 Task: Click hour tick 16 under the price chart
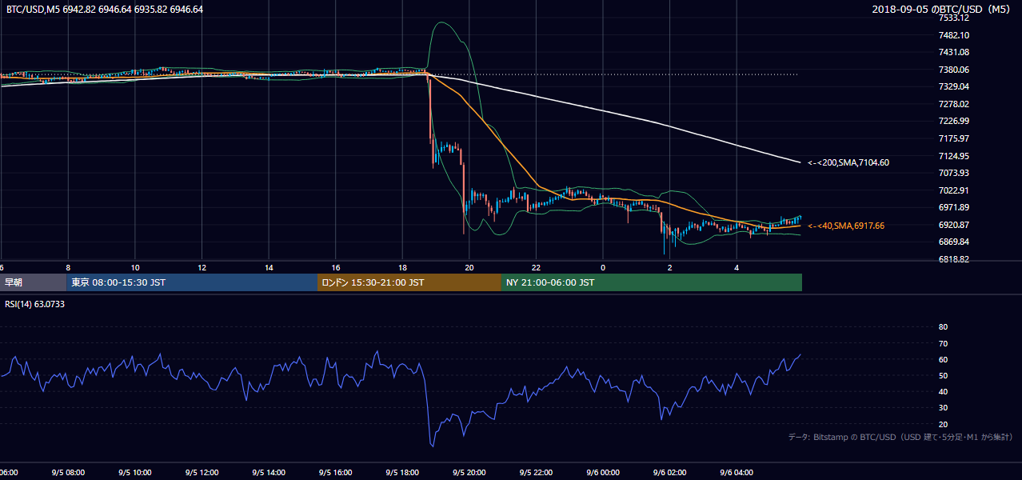coord(336,267)
